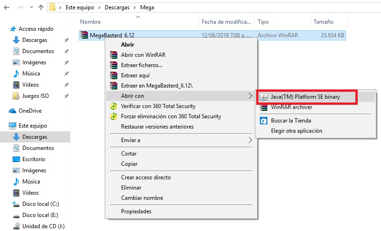Viewport: 381px width, 231px height.
Task: Open highlighted Descargas under Este equipo
Action: click(x=34, y=137)
